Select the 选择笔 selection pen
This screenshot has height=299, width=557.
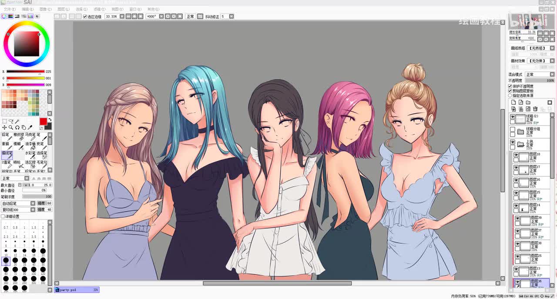42,156
